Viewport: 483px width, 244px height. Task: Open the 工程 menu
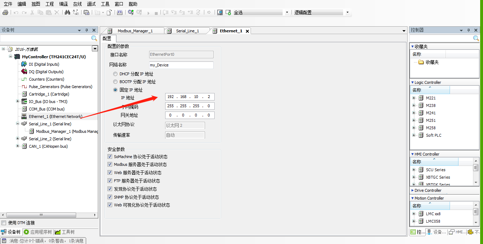50,4
